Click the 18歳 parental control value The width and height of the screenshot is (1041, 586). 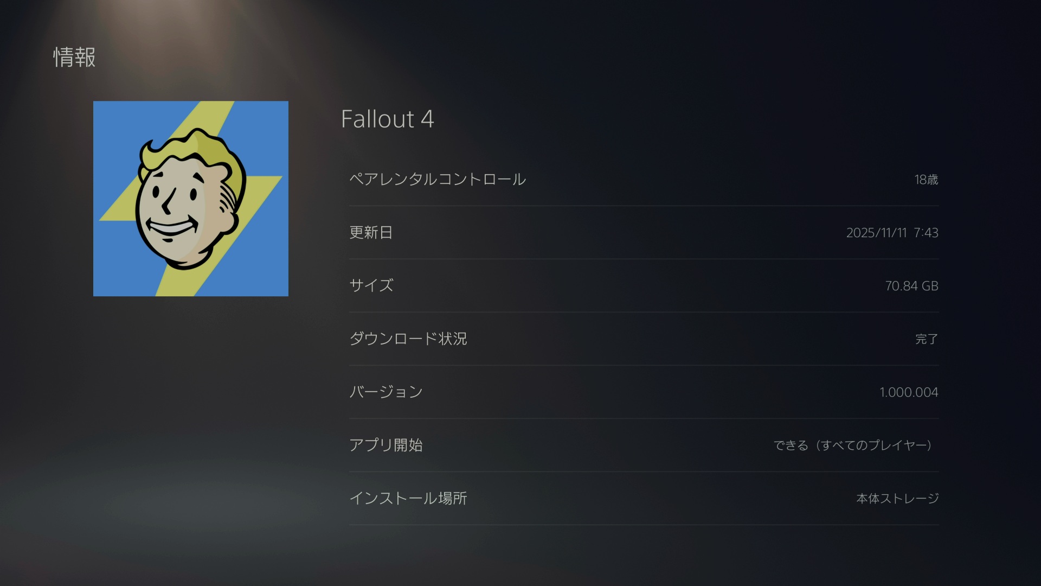(x=926, y=180)
